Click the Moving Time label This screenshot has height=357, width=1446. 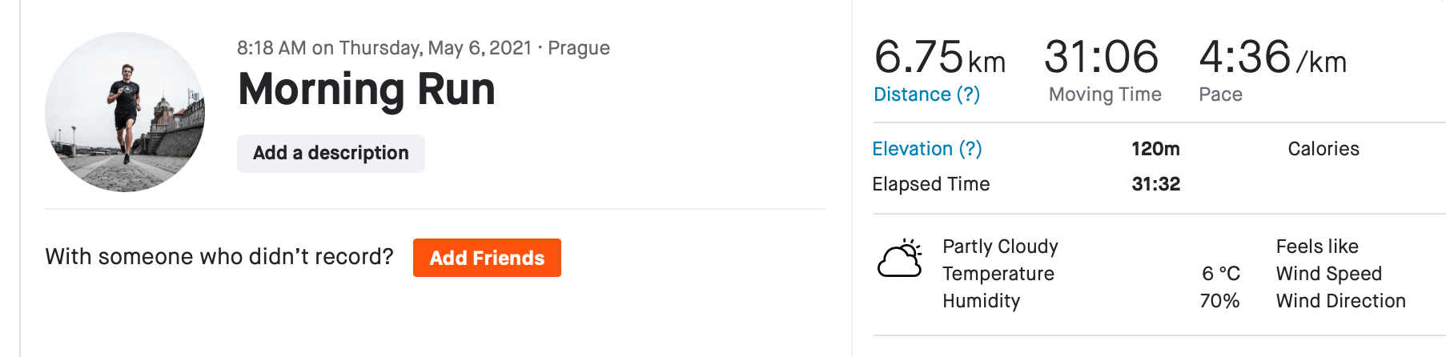(x=1105, y=94)
